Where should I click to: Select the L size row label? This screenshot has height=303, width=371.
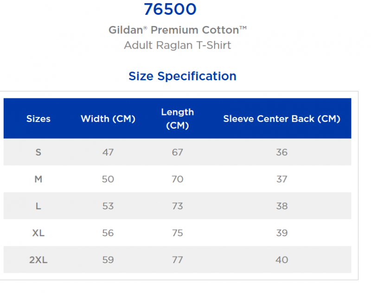click(x=38, y=206)
